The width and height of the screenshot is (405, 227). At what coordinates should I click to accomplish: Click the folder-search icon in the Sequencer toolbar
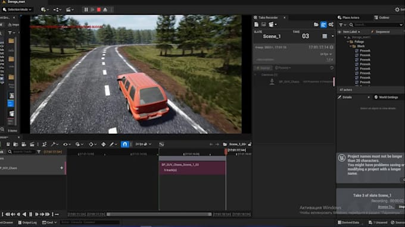15,144
